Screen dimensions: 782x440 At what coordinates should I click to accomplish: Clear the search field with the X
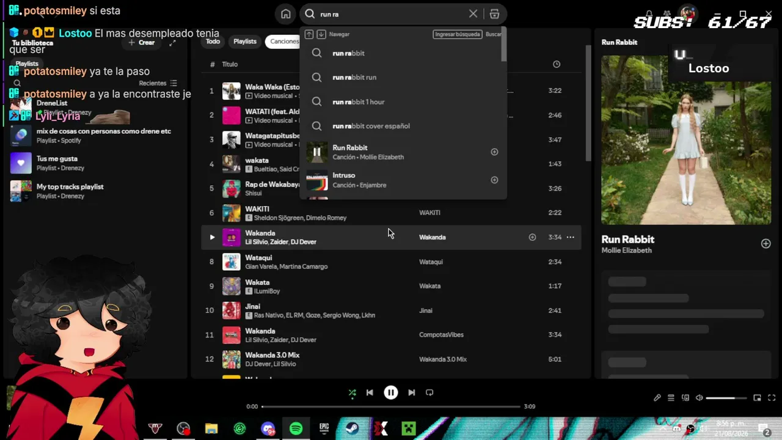[473, 14]
